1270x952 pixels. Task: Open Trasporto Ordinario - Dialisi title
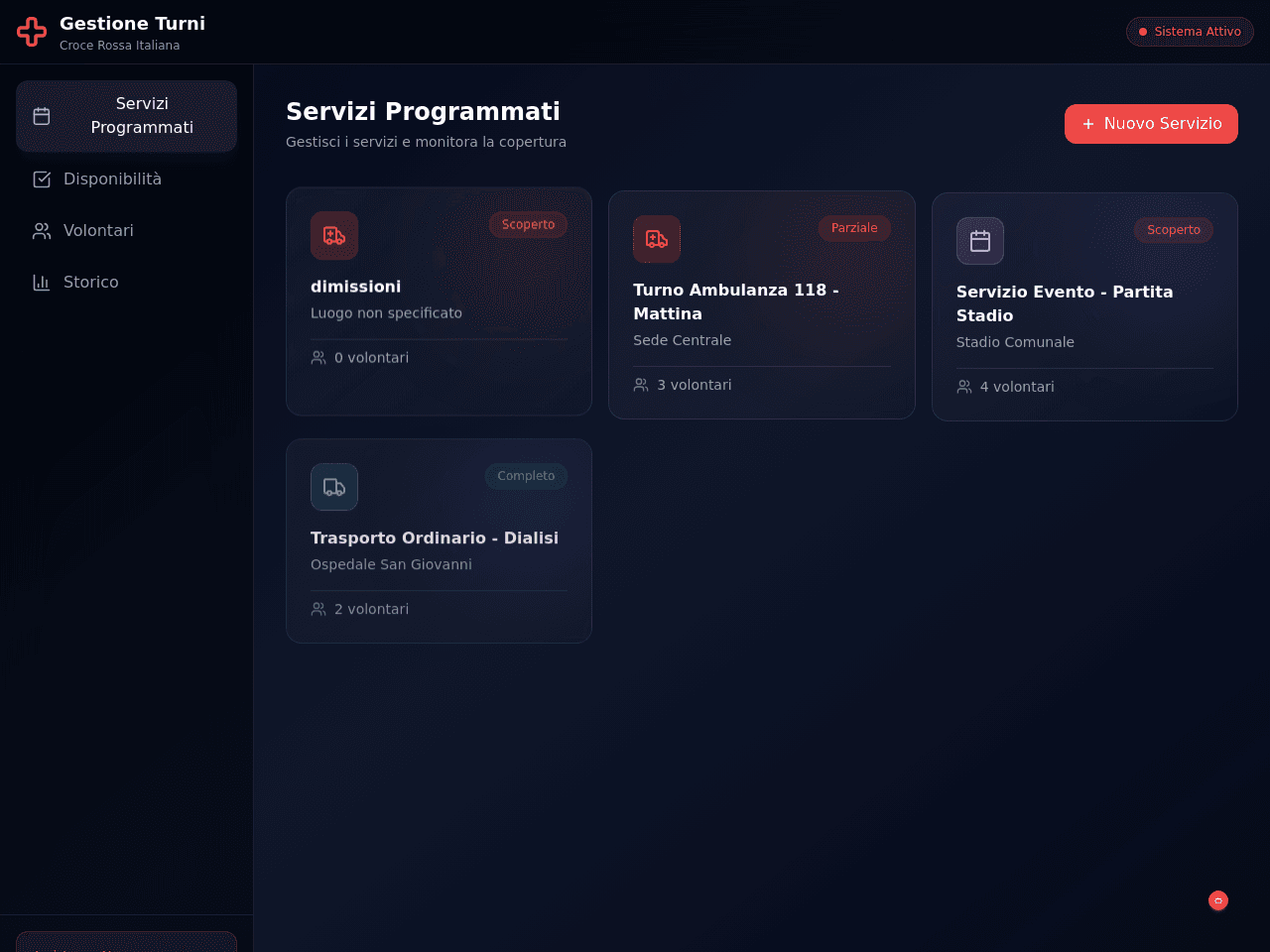(x=435, y=537)
